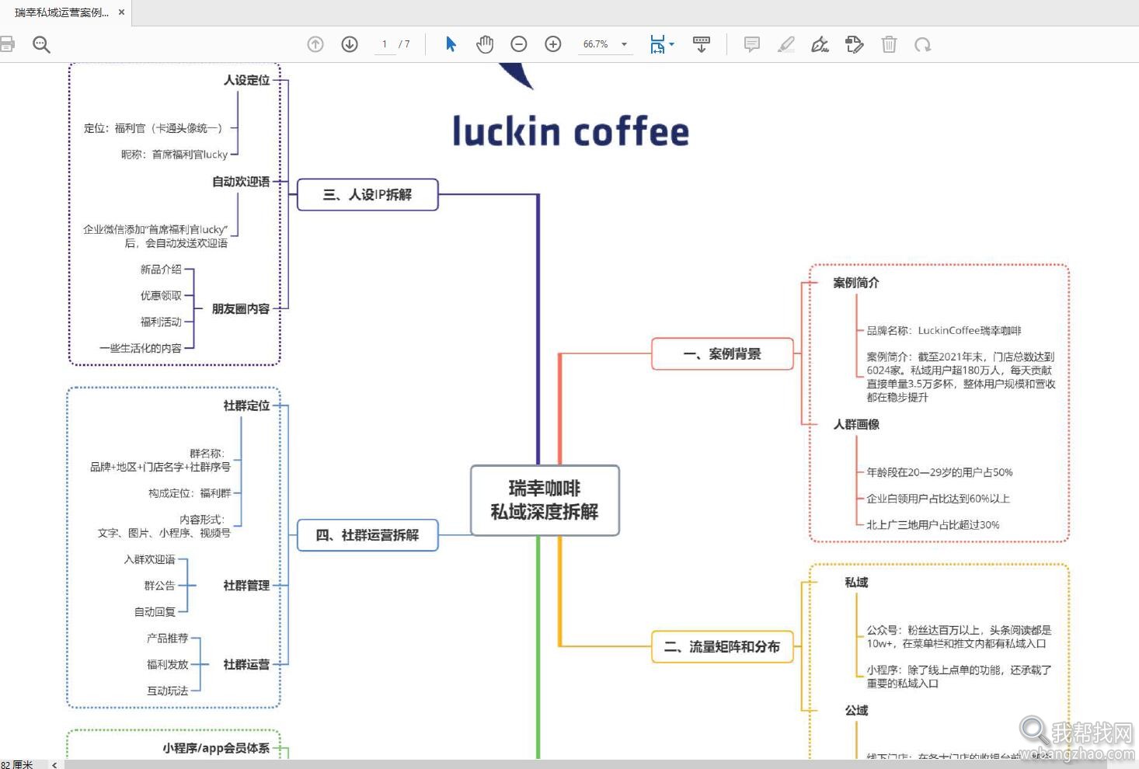Click the delete trash icon

tap(889, 44)
